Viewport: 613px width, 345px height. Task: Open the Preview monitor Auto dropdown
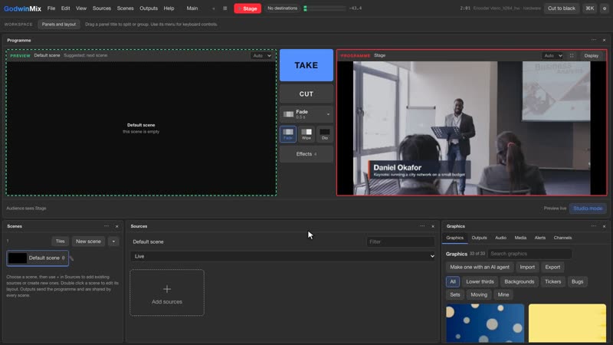point(261,55)
